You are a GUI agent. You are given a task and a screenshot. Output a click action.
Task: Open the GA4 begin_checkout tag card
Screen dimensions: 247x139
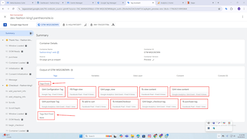coord(159,104)
